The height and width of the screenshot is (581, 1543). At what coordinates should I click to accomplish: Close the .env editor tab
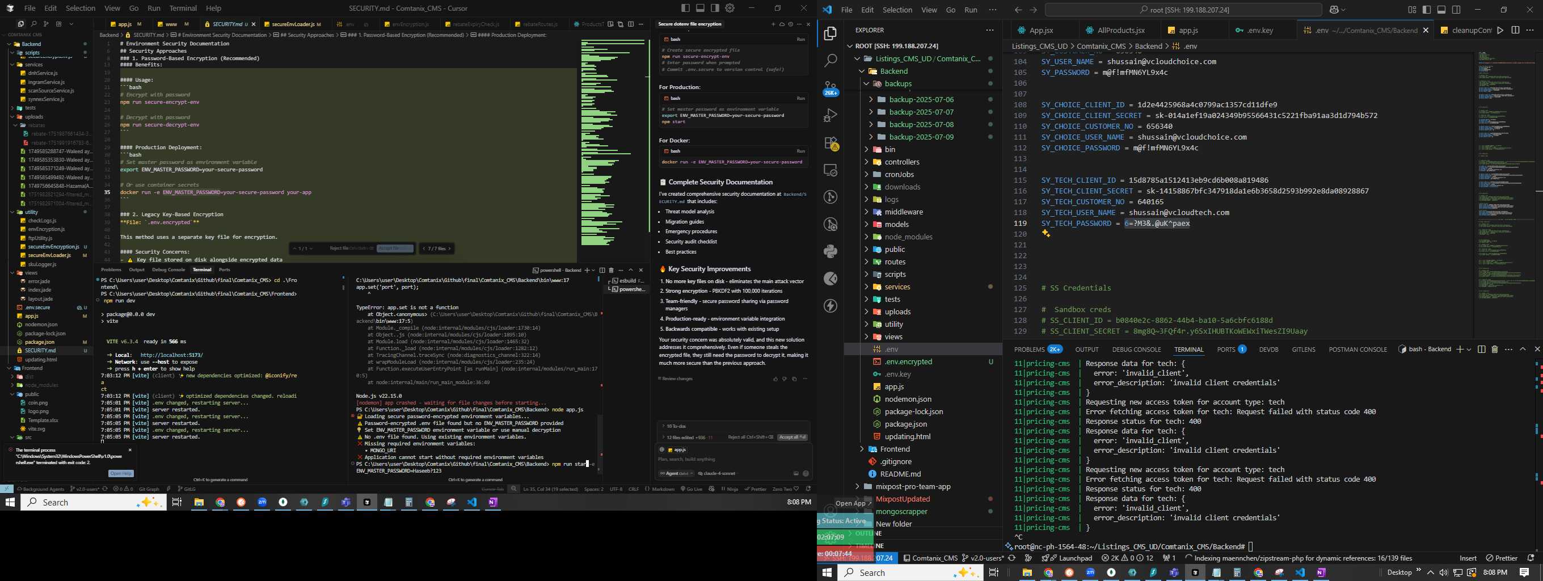(1426, 30)
